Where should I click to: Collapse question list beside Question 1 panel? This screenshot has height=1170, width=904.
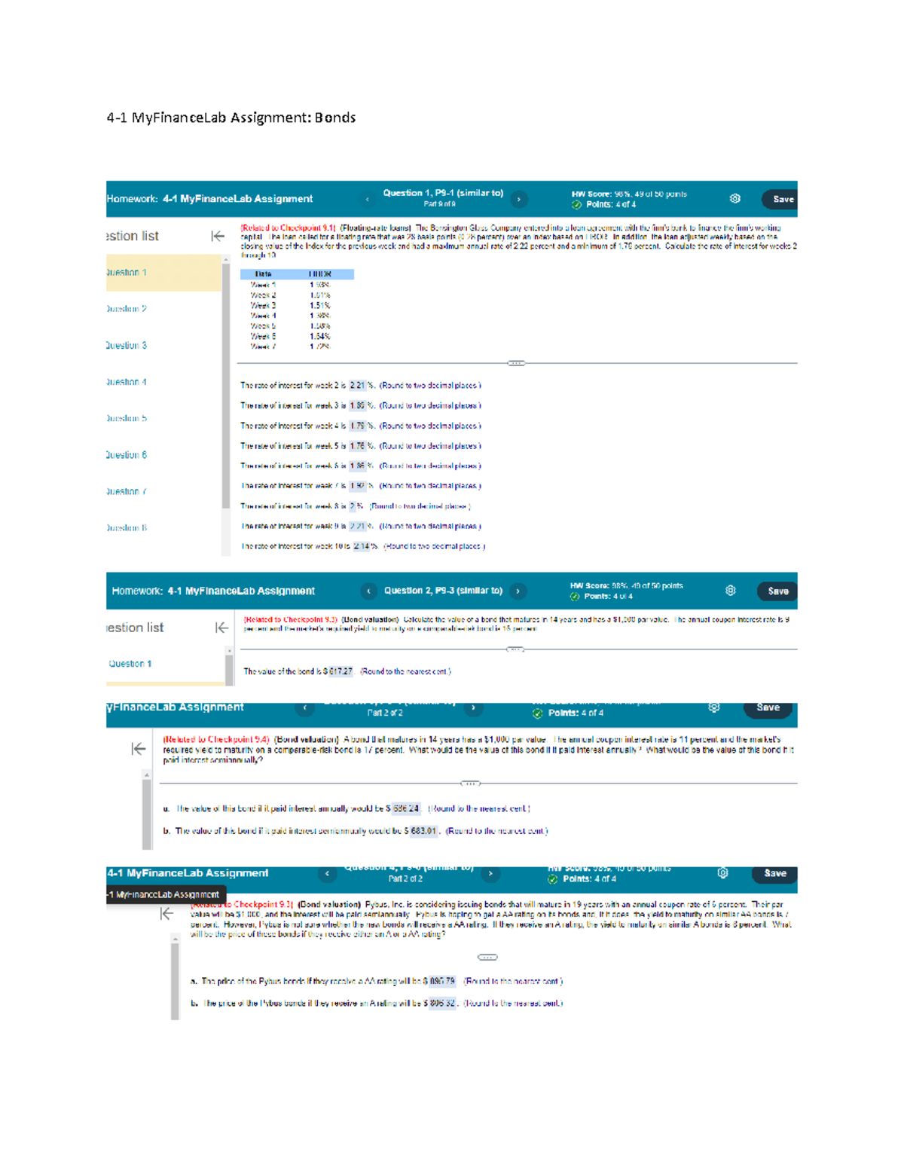click(x=218, y=237)
